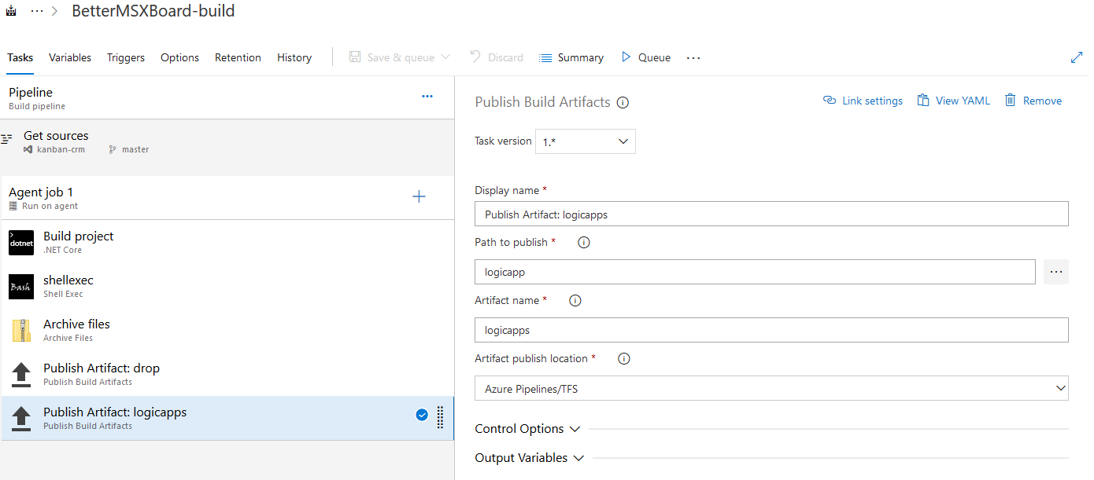This screenshot has height=480, width=1094.
Task: Click upload icon of Publish Artifact: logicapps
Action: (x=21, y=419)
